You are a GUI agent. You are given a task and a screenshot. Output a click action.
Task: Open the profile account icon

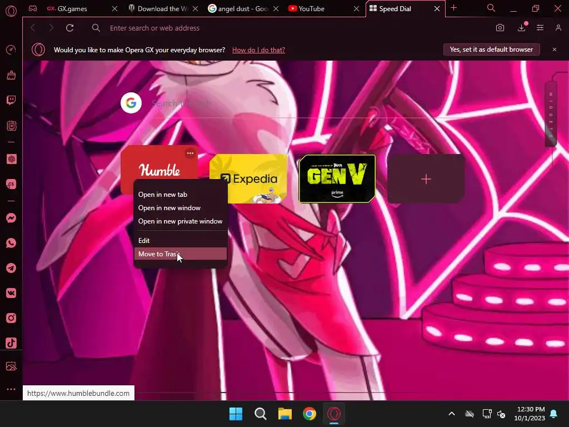558,28
